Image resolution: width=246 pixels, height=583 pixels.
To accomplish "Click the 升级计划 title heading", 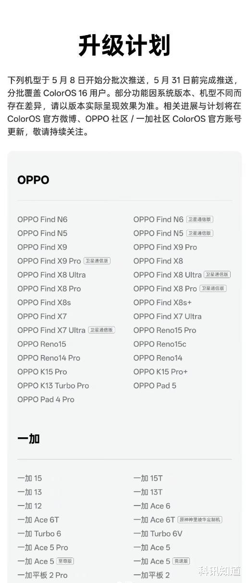I will tap(124, 46).
